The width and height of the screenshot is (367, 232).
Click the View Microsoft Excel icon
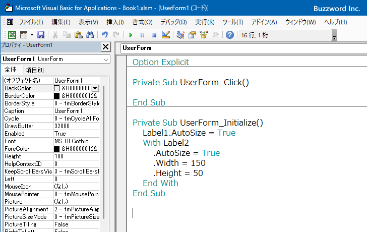(x=12, y=35)
